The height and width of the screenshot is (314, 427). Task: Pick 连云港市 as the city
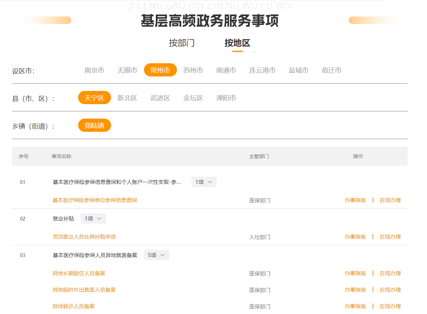262,70
